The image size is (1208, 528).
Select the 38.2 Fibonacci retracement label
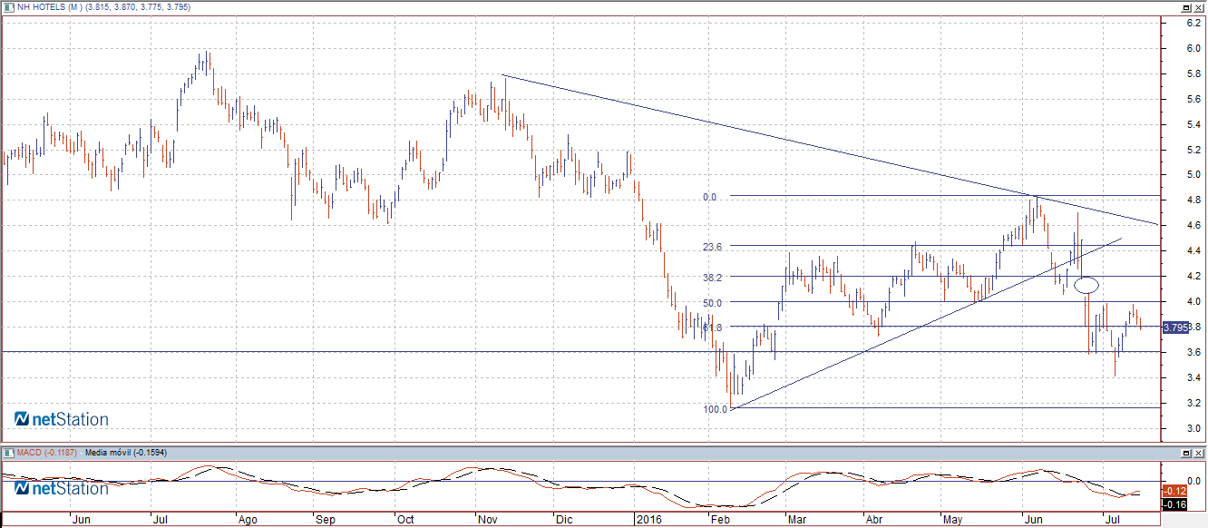pyautogui.click(x=712, y=278)
